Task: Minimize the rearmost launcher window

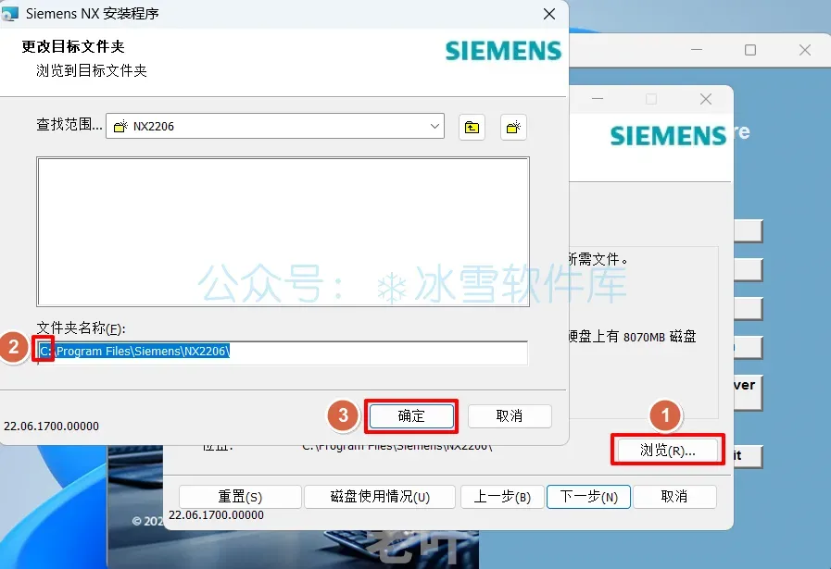Action: [x=697, y=50]
